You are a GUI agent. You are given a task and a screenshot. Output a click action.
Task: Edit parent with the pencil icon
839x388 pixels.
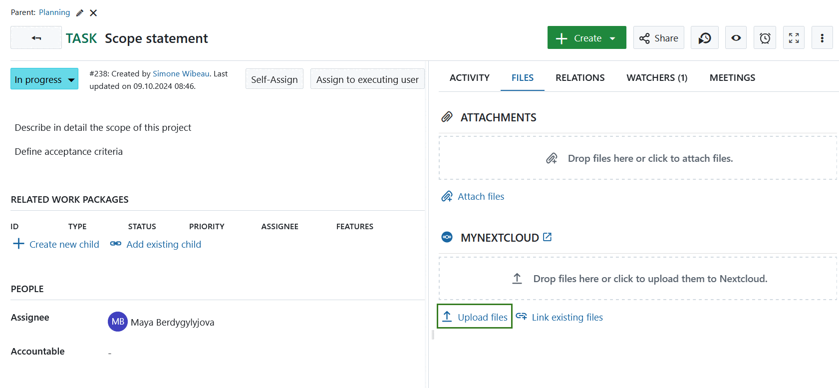click(x=80, y=13)
